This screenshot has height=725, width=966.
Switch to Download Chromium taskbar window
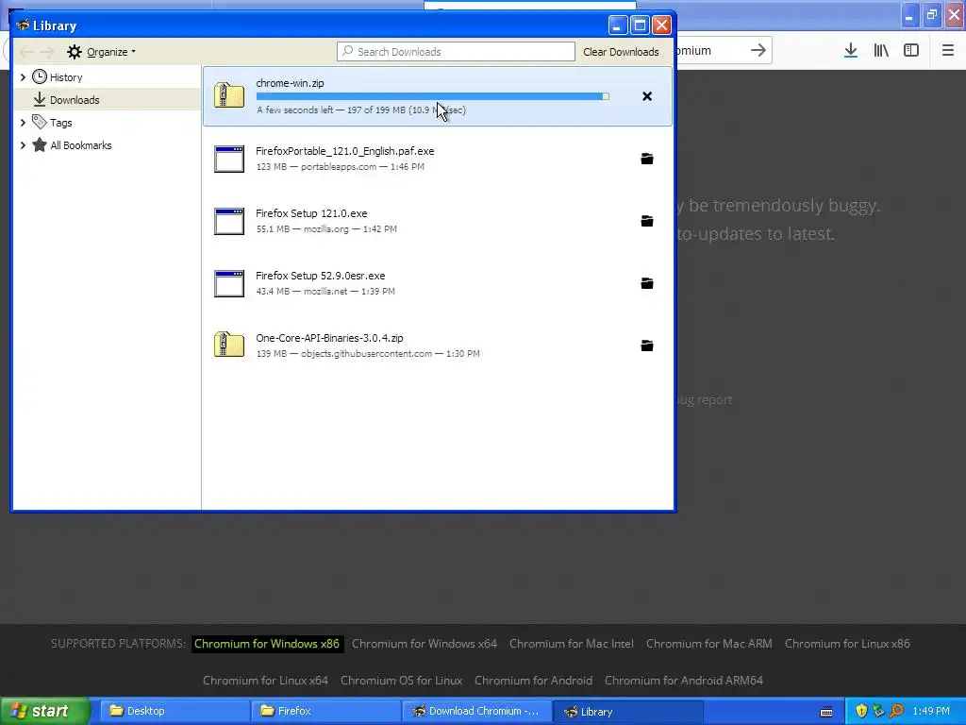476,711
